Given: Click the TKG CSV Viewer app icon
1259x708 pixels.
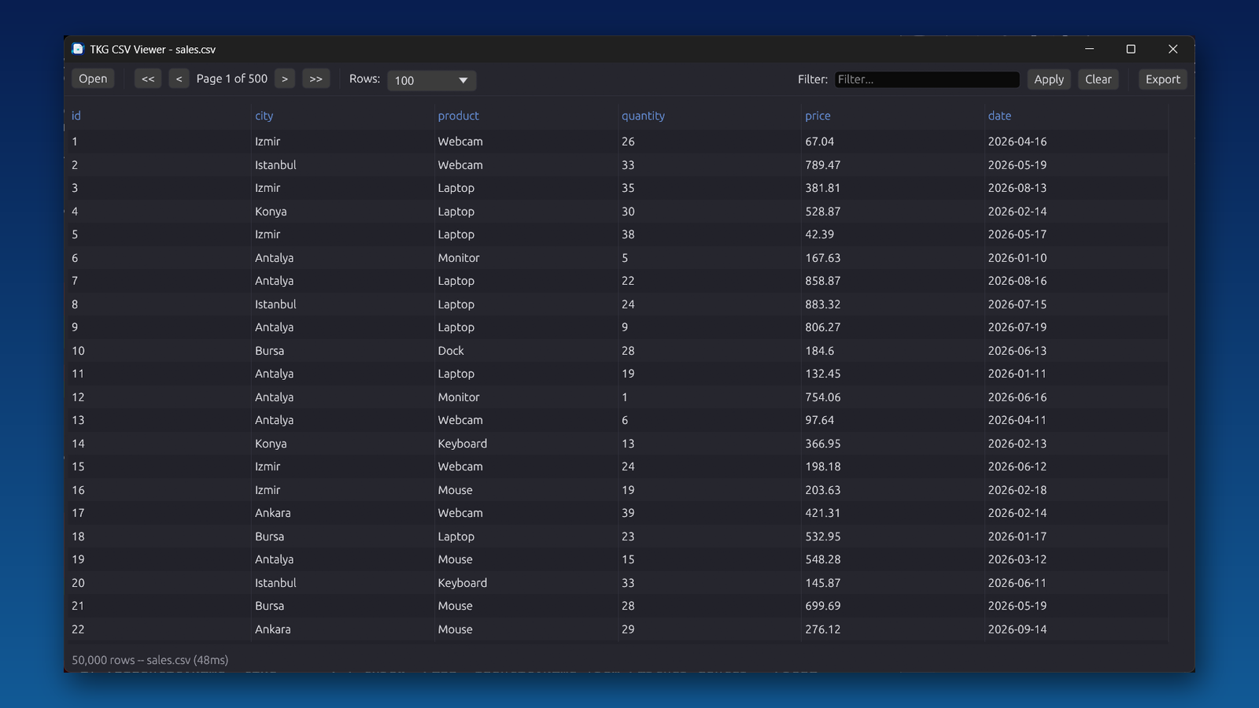Looking at the screenshot, I should [x=78, y=49].
